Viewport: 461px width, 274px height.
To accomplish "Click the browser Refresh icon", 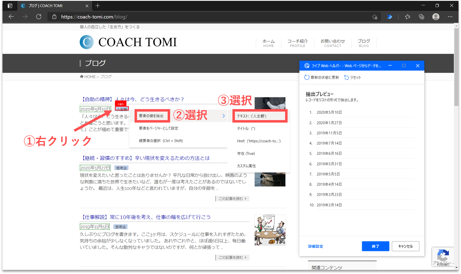I will pos(39,17).
